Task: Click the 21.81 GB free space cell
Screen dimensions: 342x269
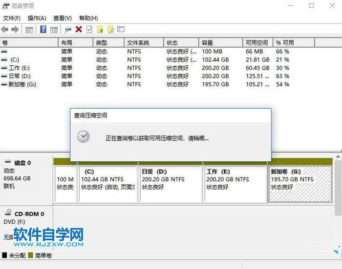Action: tap(257, 59)
